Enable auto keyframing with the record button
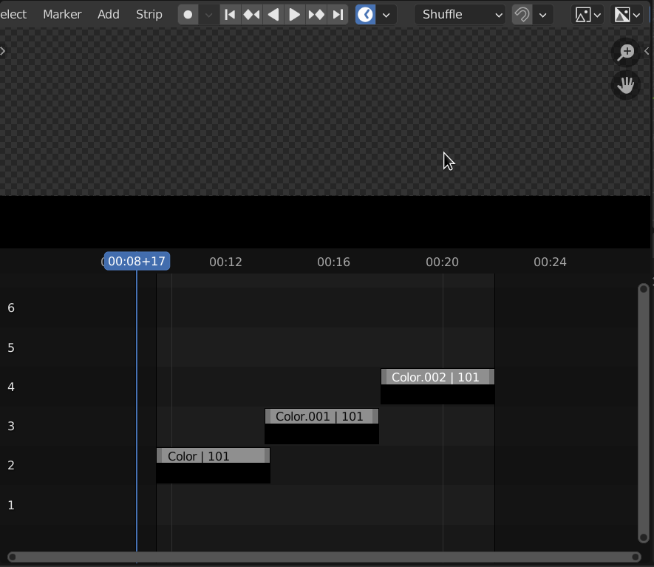Screen dimensions: 654x567 coord(188,14)
